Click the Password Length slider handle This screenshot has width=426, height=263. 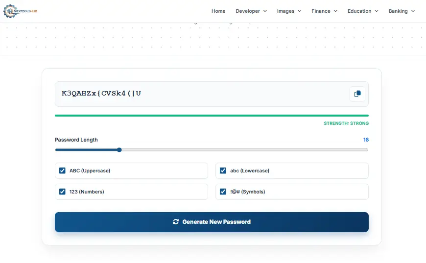[119, 150]
